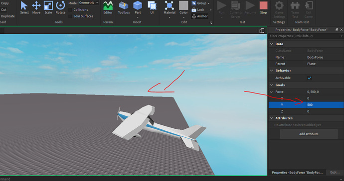Open the Material dropdown arrow

(170, 17)
